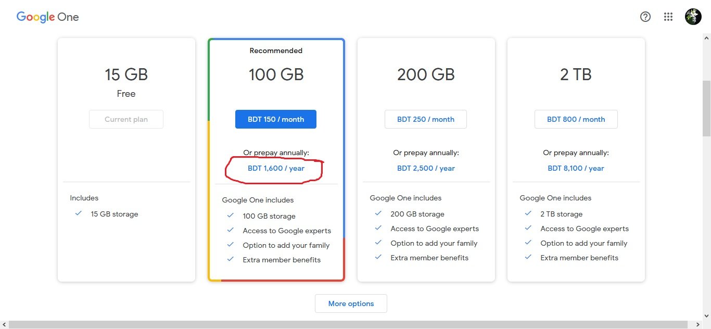Click the vertical scrollbar thumb

click(706, 107)
